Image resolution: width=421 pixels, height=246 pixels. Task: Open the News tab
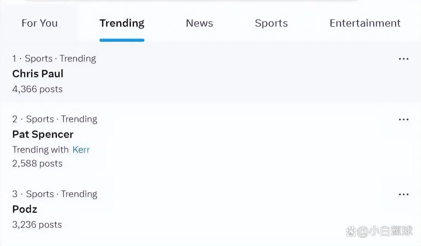click(199, 23)
